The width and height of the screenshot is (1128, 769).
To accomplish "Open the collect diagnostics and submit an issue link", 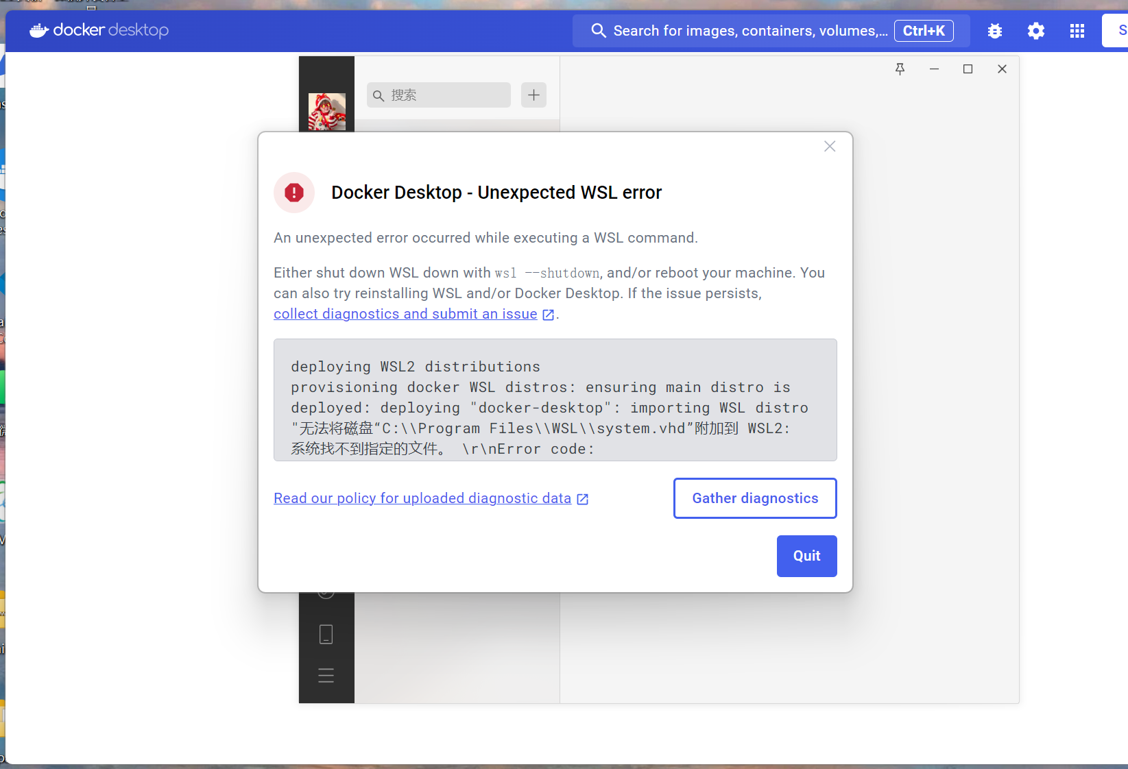I will (x=405, y=314).
